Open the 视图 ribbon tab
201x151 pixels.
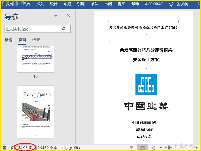[122, 4]
